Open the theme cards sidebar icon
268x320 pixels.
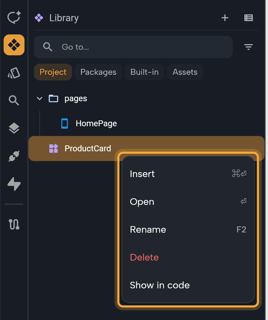[x=14, y=73]
